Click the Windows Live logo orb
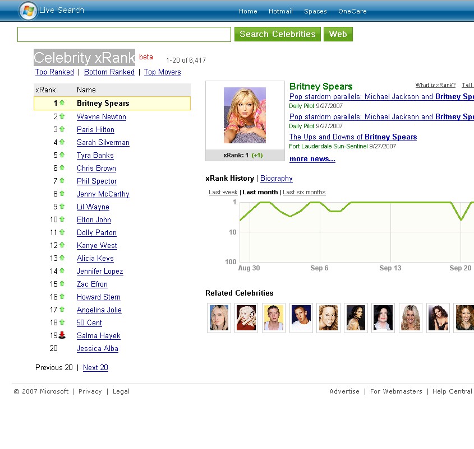This screenshot has width=474, height=449. 28,11
